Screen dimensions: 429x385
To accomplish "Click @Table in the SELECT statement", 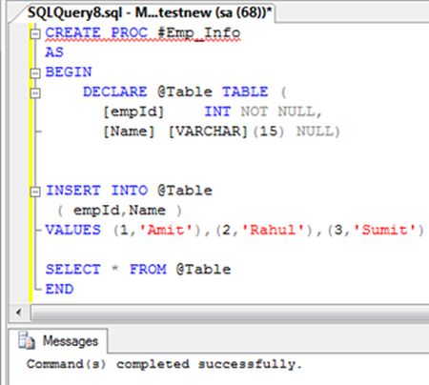I will pyautogui.click(x=204, y=270).
